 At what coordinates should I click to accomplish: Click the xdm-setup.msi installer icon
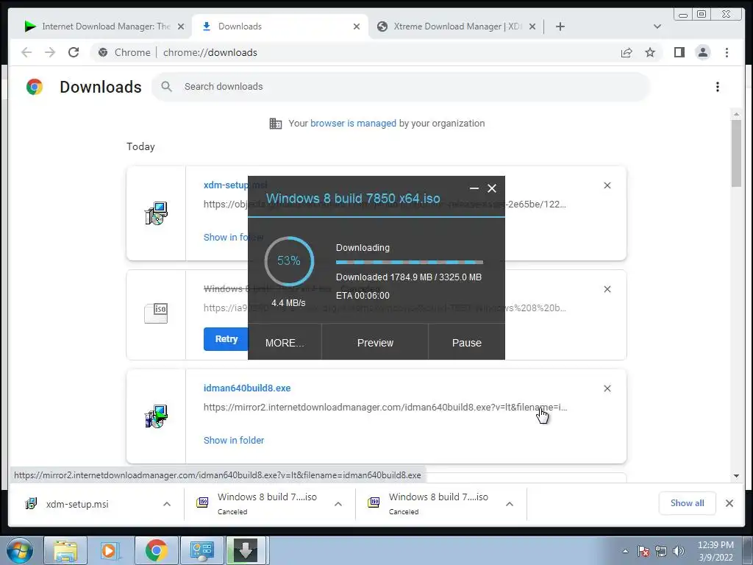click(156, 213)
